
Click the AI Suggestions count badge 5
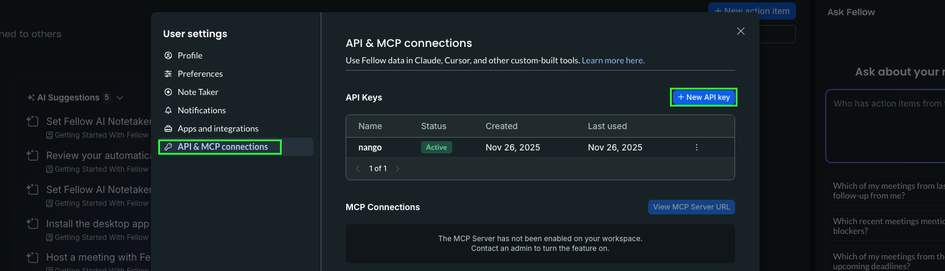pyautogui.click(x=107, y=97)
